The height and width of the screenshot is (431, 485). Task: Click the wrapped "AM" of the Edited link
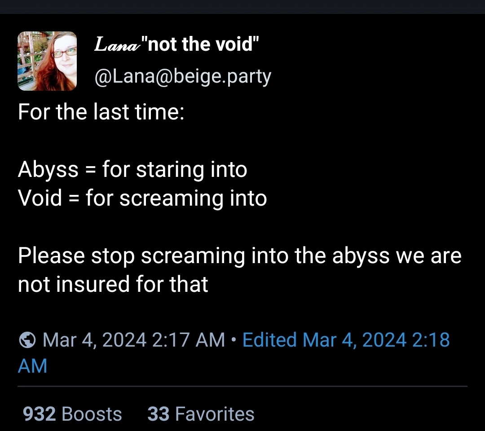click(x=32, y=366)
